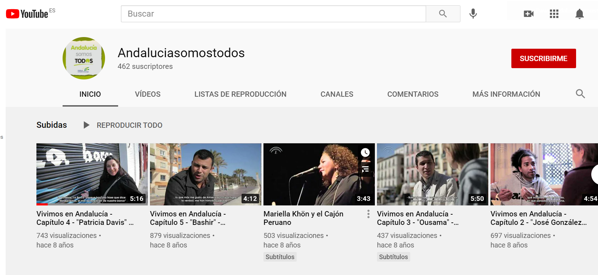598x275 pixels.
Task: Add Mariella Khön video to queue
Action: tap(365, 169)
